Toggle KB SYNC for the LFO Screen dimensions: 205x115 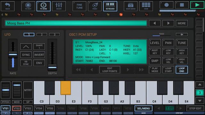tap(26, 63)
